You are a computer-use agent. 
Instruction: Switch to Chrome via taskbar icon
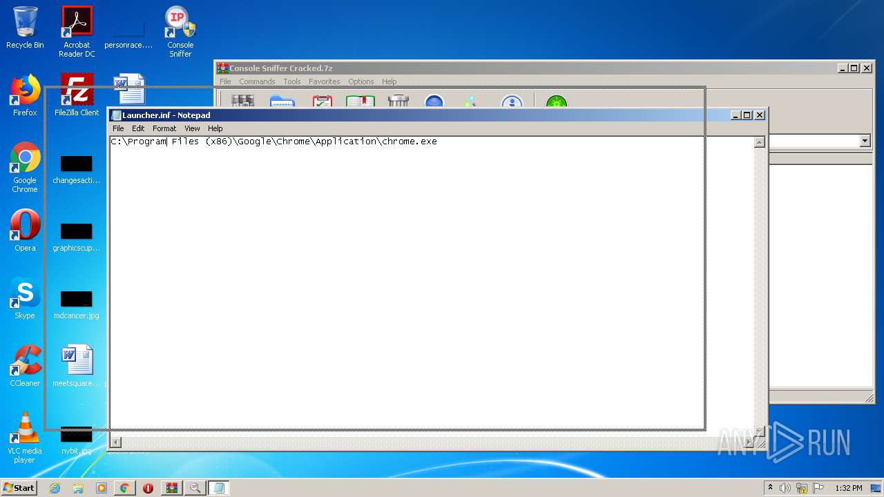pos(124,488)
